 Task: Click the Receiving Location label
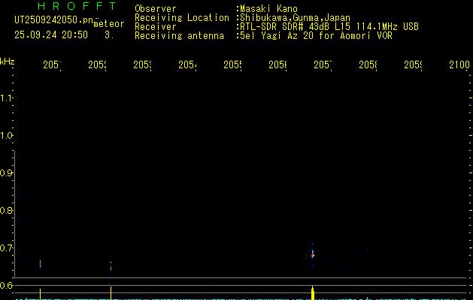click(x=182, y=18)
